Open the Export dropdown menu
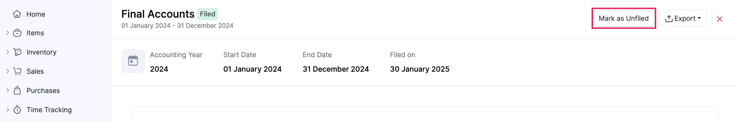This screenshot has height=121, width=735. point(683,18)
